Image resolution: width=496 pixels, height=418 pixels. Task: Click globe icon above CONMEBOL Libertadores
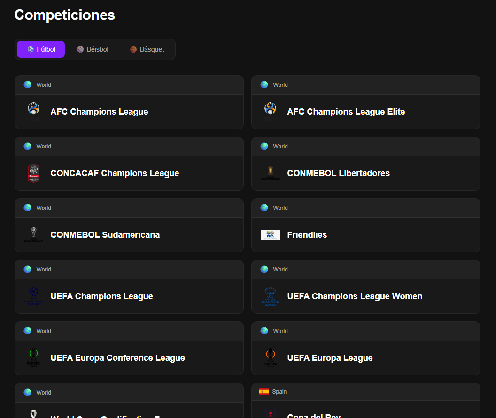click(x=264, y=147)
